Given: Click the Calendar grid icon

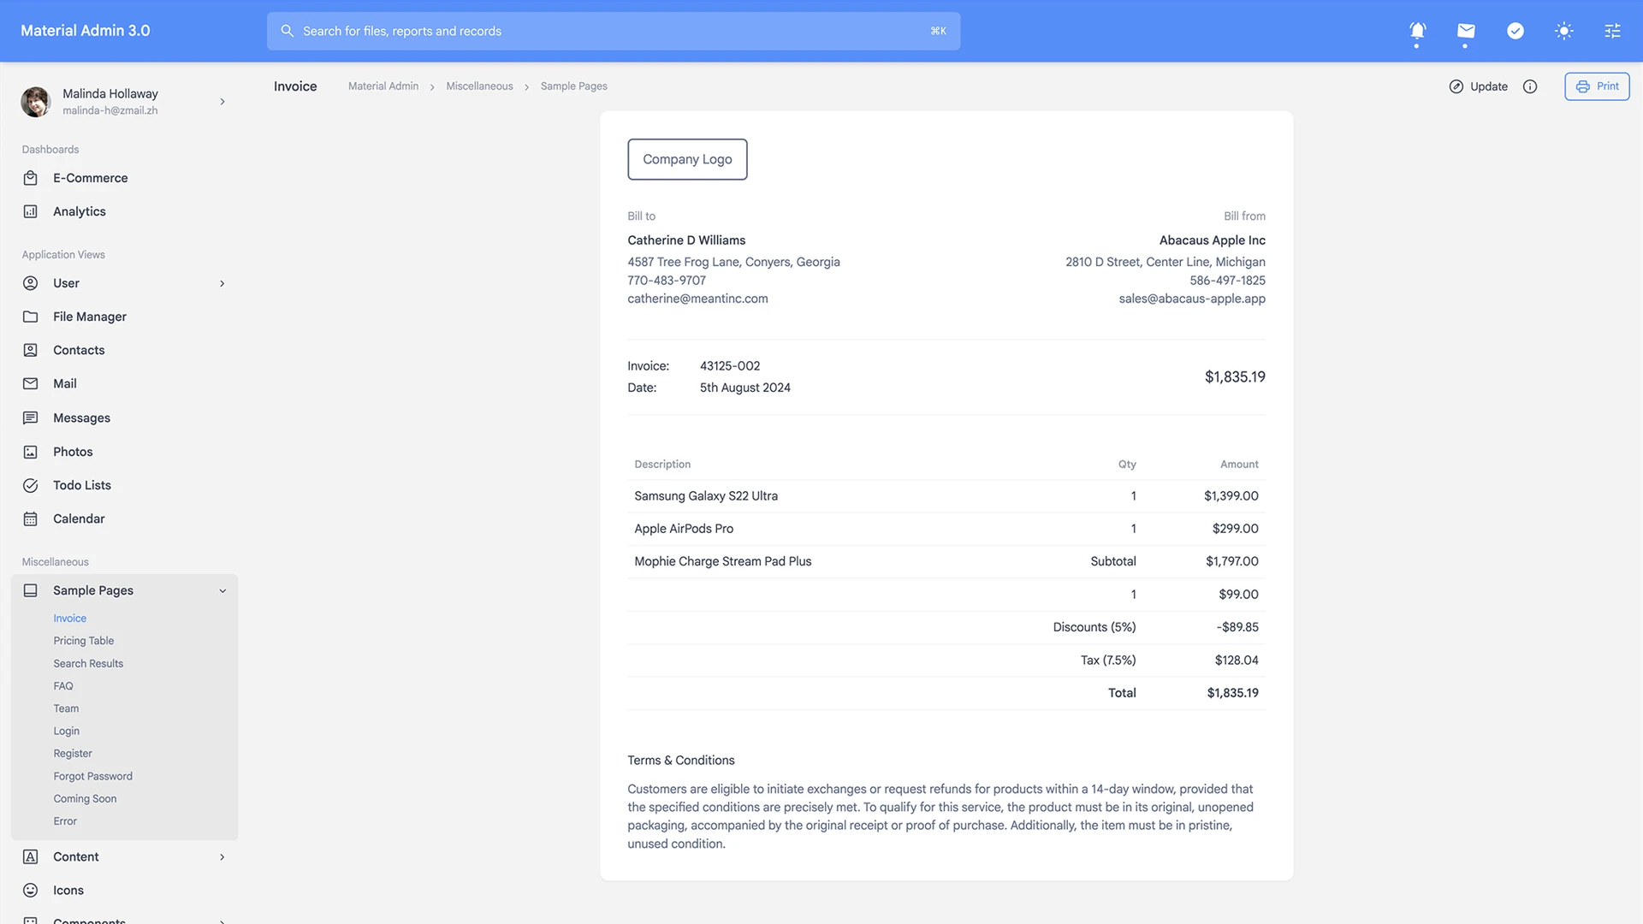Looking at the screenshot, I should 30,518.
